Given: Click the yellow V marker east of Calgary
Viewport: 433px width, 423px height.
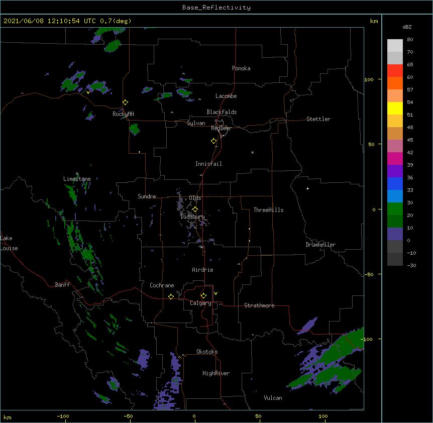Looking at the screenshot, I should [215, 293].
